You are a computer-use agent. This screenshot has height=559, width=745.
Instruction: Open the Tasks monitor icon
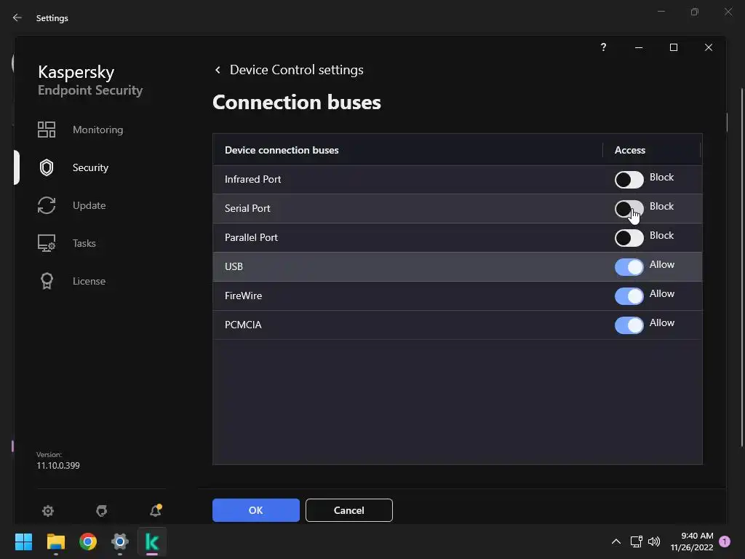47,243
